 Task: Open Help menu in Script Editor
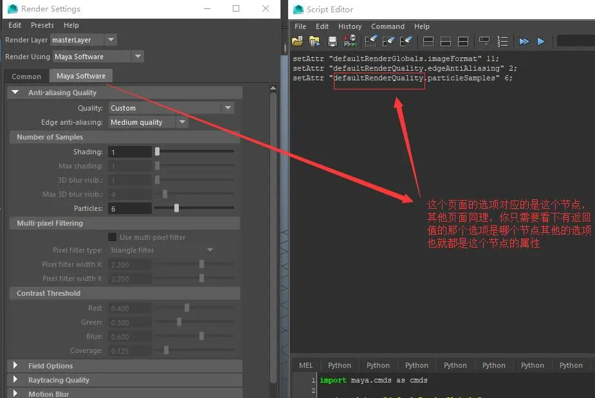pyautogui.click(x=421, y=26)
